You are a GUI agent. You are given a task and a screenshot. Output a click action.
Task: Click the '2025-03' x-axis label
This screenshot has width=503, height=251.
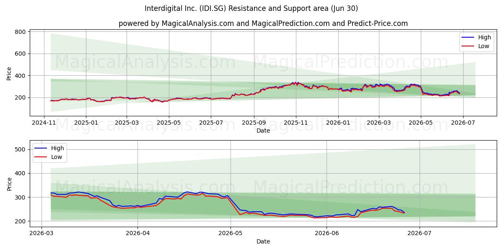point(127,123)
